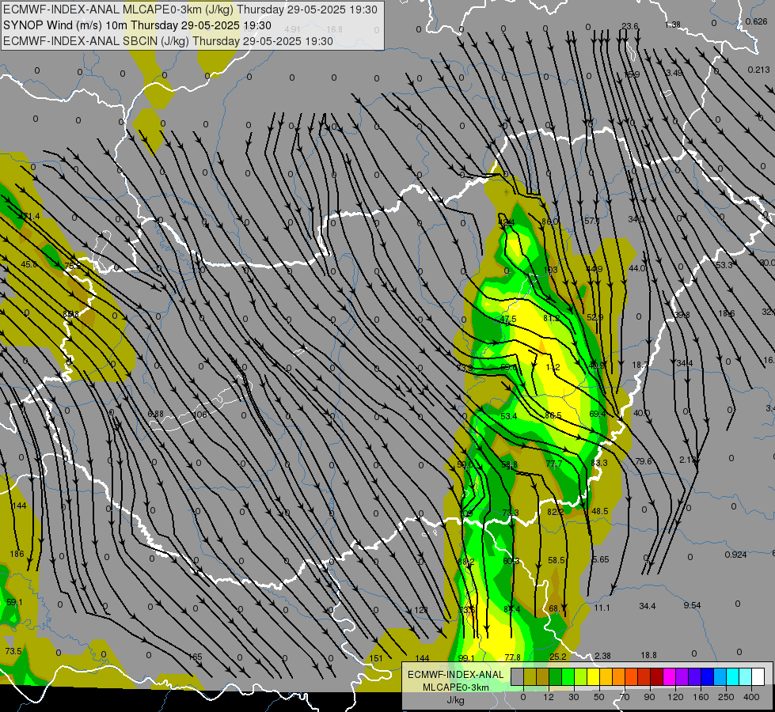This screenshot has height=712, width=775.
Task: Click the legend tick label 160
Action: pos(701,697)
